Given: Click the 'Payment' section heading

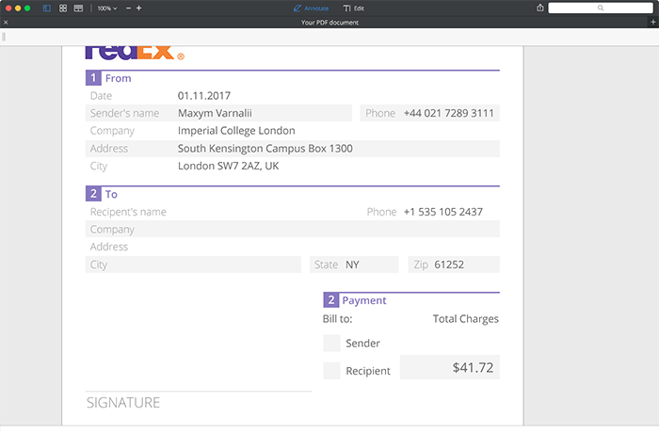Looking at the screenshot, I should click(x=364, y=300).
